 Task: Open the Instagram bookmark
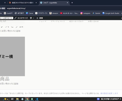pos(85,13)
